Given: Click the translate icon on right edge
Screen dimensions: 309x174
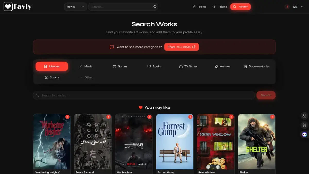Looking at the screenshot, I should click(x=304, y=116).
